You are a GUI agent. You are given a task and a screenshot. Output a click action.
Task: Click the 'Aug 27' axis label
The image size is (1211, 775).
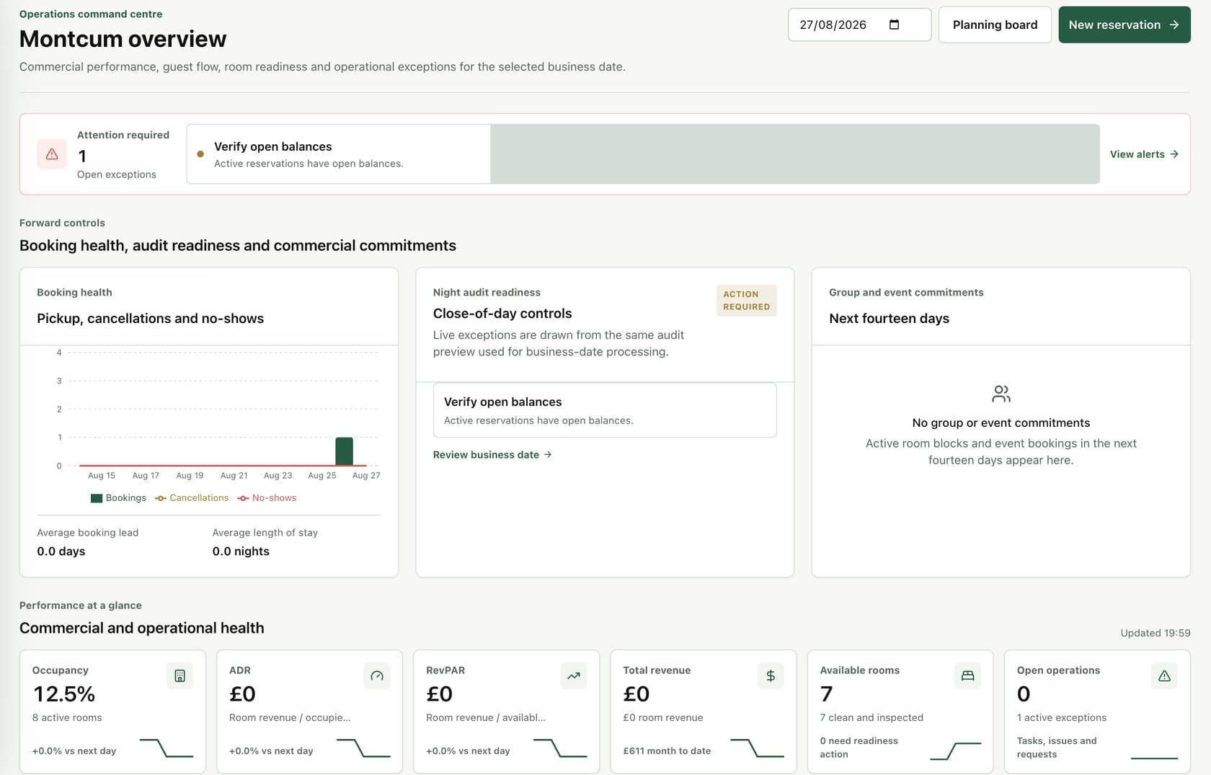click(366, 476)
